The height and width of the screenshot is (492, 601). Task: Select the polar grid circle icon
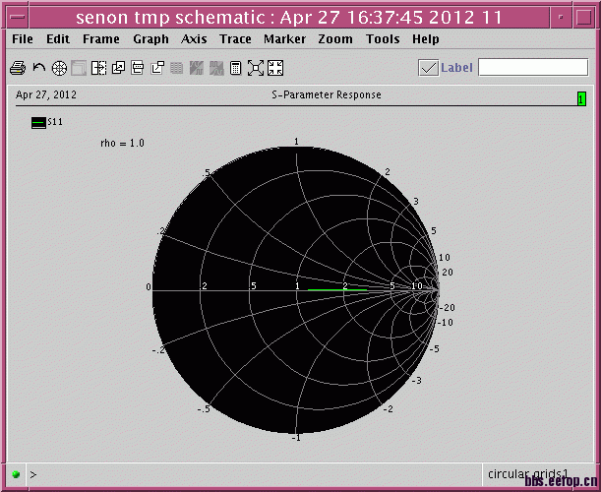(59, 68)
